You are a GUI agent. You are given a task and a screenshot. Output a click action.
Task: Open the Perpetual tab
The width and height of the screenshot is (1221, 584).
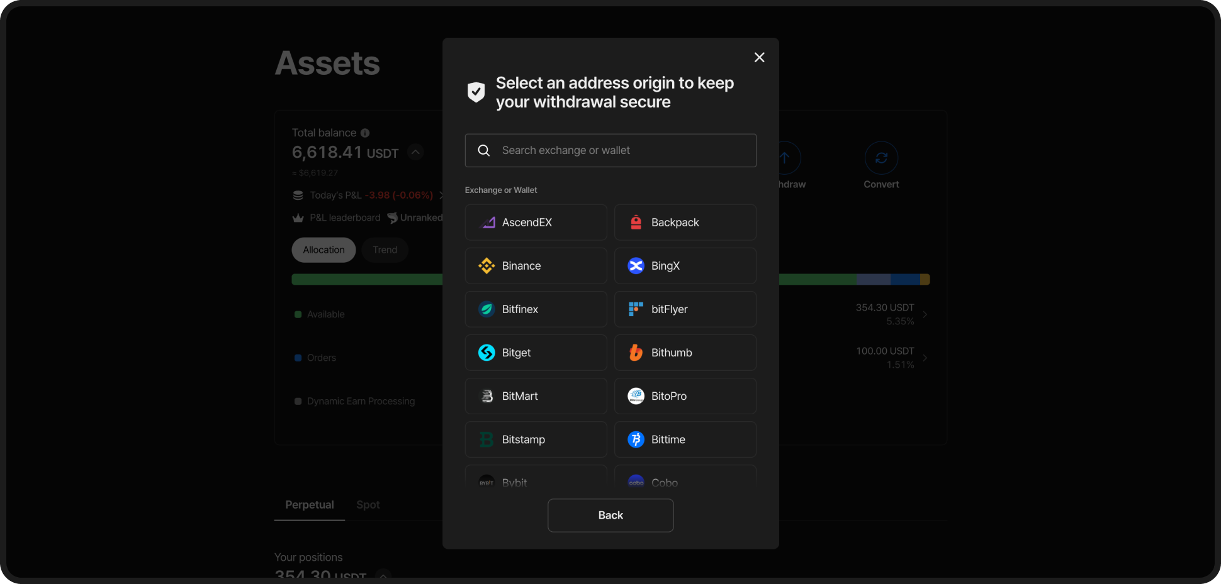(310, 505)
